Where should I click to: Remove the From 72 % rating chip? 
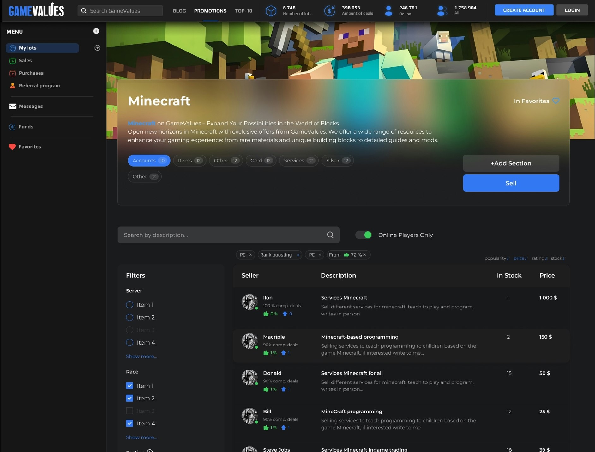[365, 255]
